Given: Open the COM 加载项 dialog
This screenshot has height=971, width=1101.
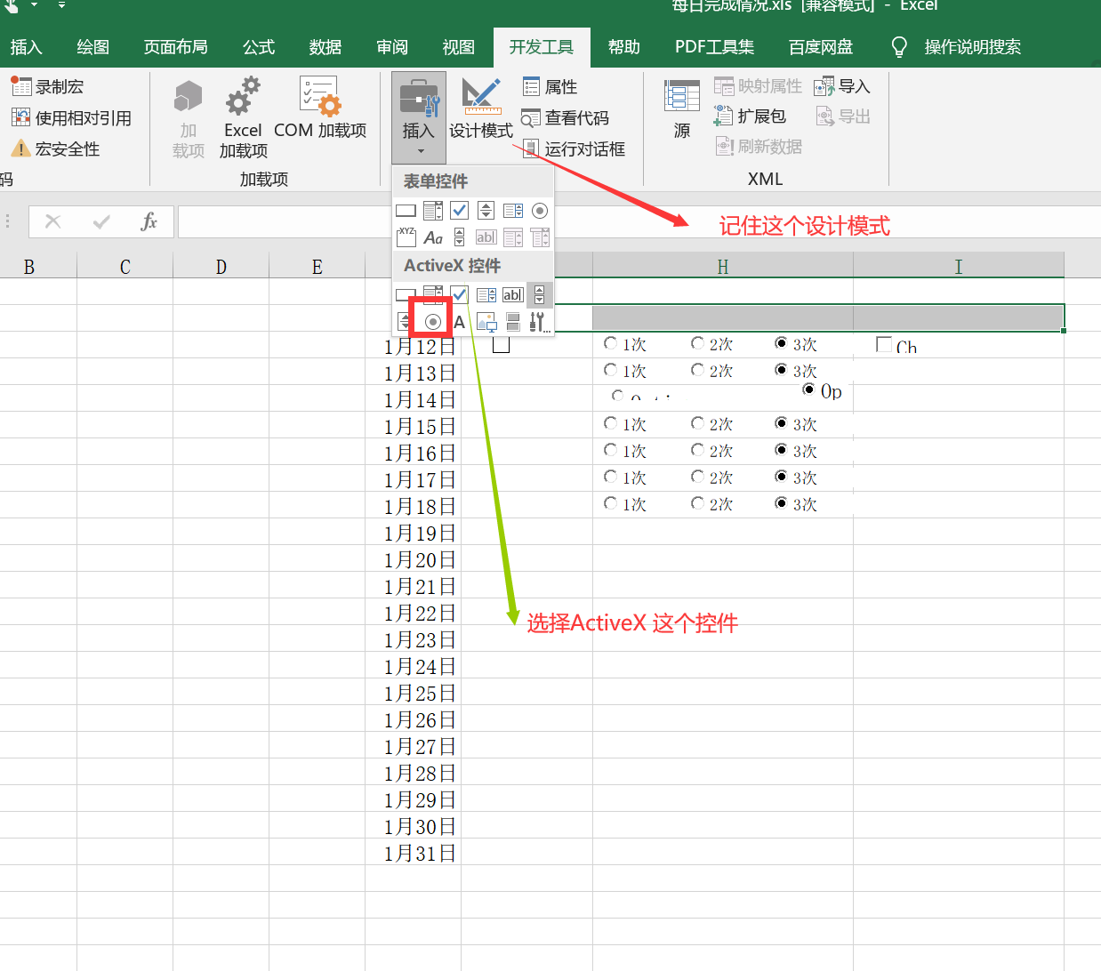Looking at the screenshot, I should click(320, 108).
